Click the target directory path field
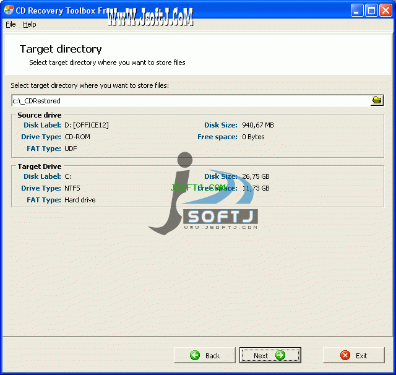 [x=191, y=101]
